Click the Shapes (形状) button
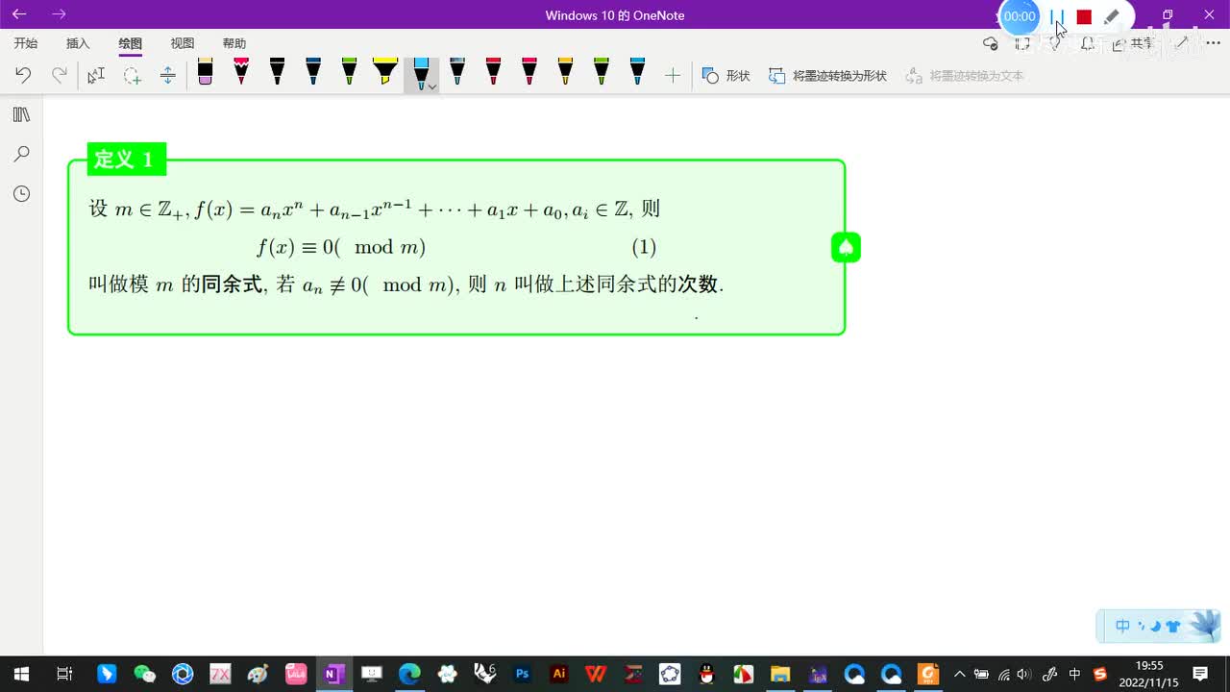Viewport: 1230px width, 692px height. pos(726,75)
